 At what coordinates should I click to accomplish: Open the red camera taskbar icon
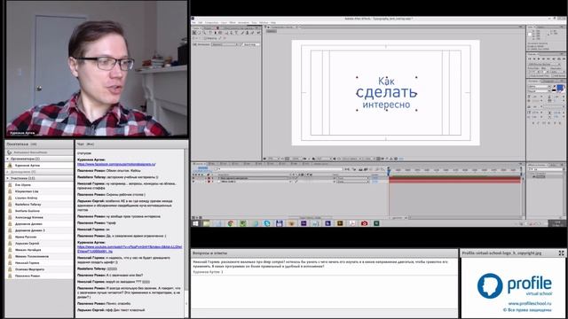pos(365,223)
